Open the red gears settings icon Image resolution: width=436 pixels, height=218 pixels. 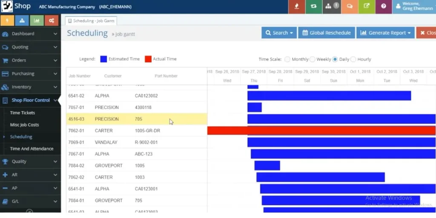51,20
